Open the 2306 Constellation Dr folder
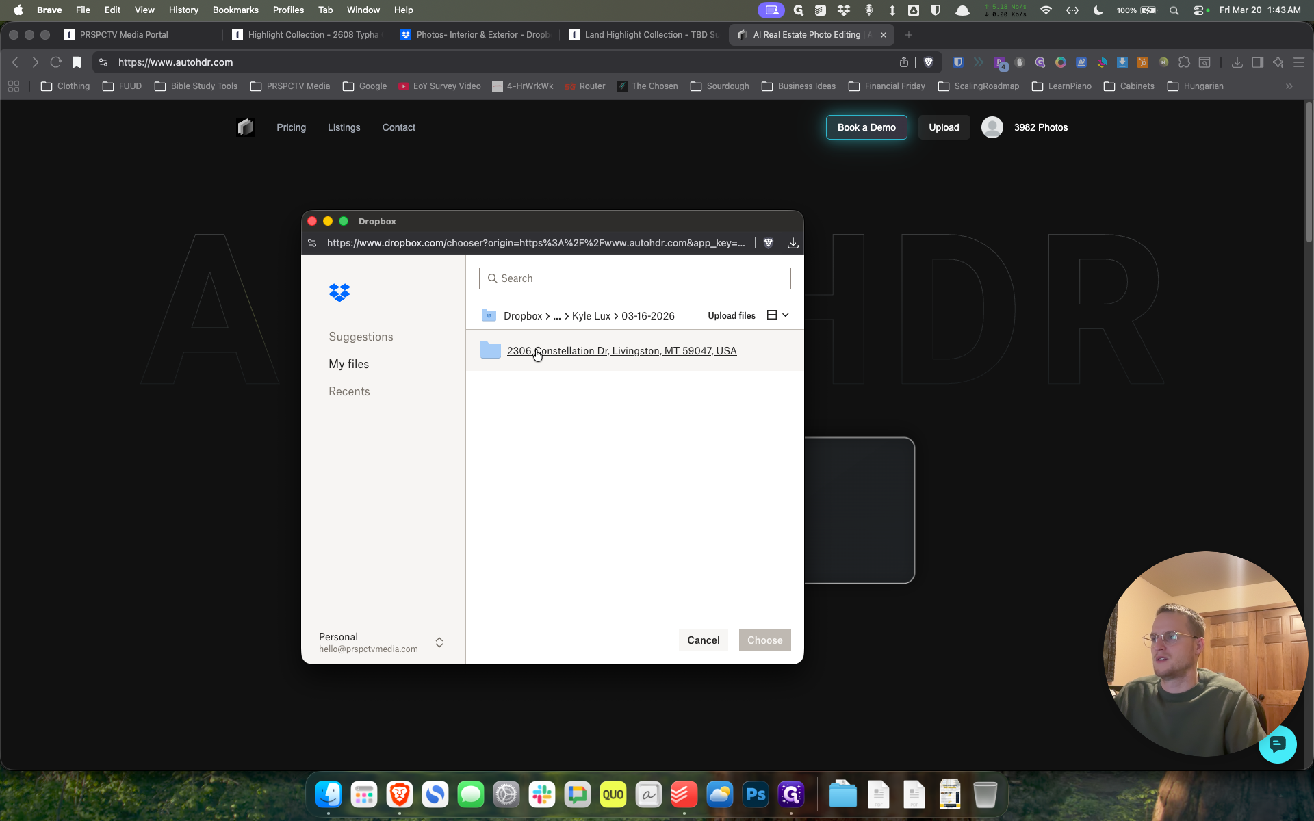Image resolution: width=1314 pixels, height=821 pixels. [x=621, y=351]
